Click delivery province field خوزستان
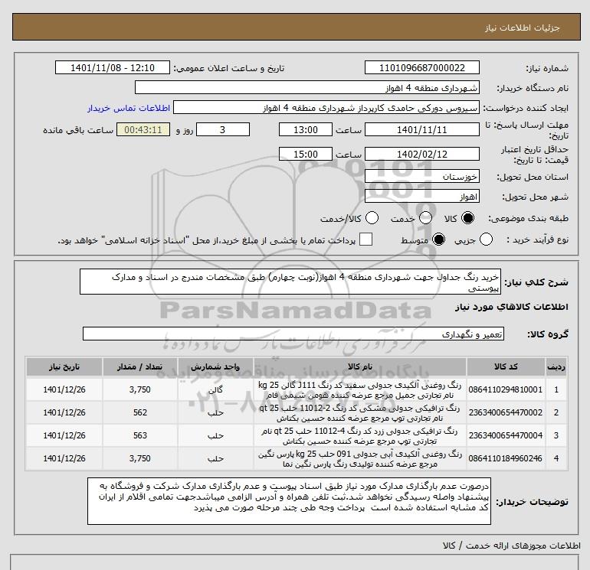This screenshot has width=590, height=570. coord(421,176)
